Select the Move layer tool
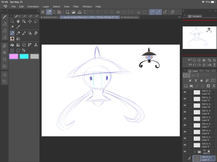 click(30, 21)
